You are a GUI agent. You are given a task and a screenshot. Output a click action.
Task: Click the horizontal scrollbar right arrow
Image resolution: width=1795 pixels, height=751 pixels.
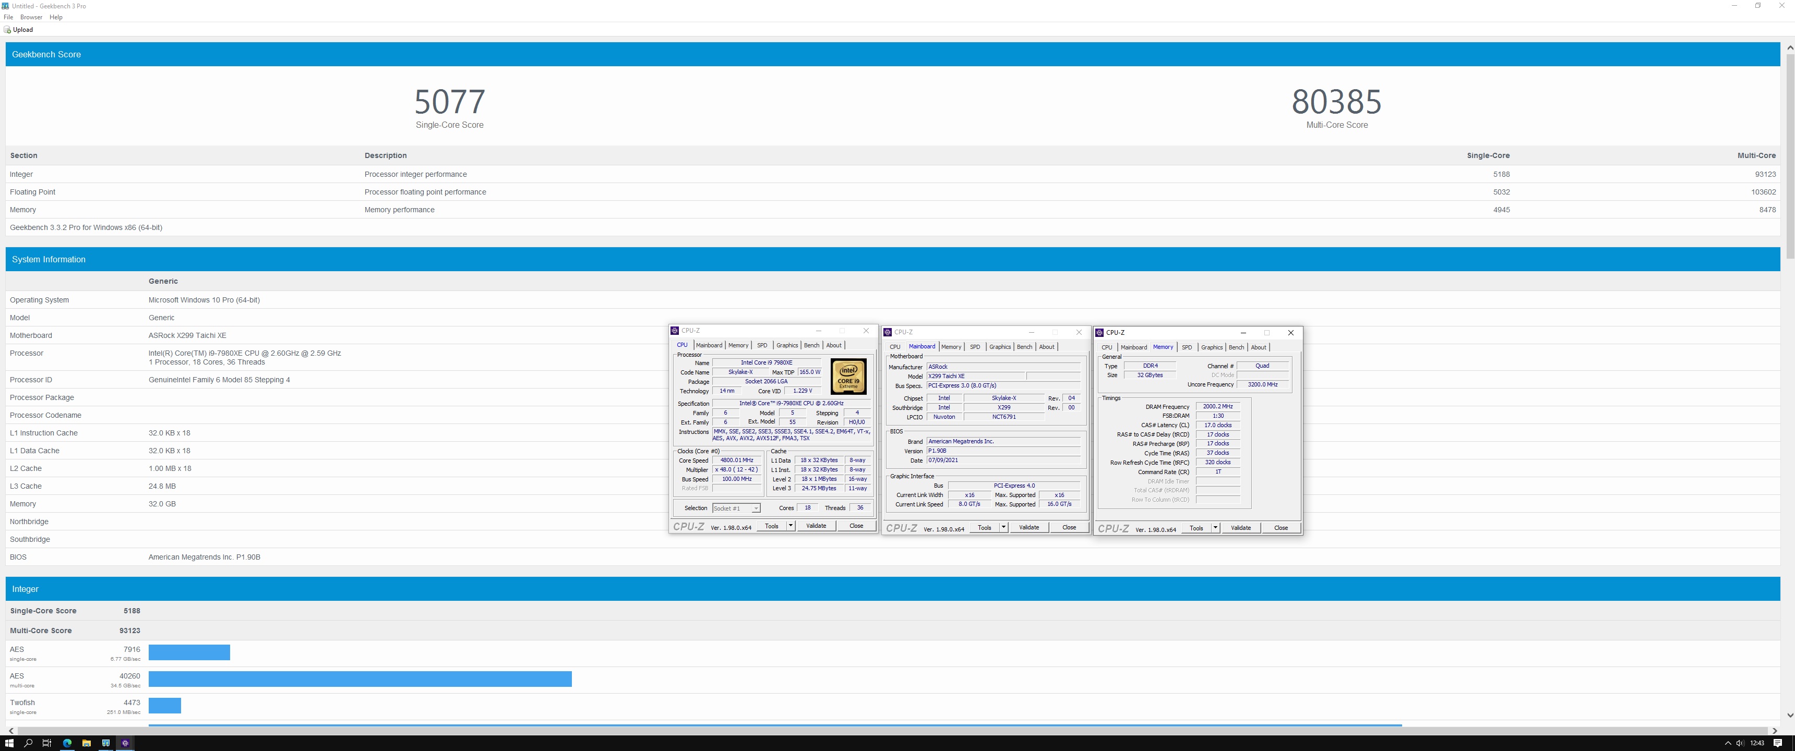[x=1775, y=730]
